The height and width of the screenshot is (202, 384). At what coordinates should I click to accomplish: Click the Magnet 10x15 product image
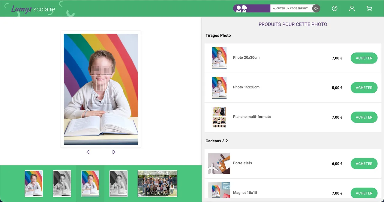(x=219, y=190)
